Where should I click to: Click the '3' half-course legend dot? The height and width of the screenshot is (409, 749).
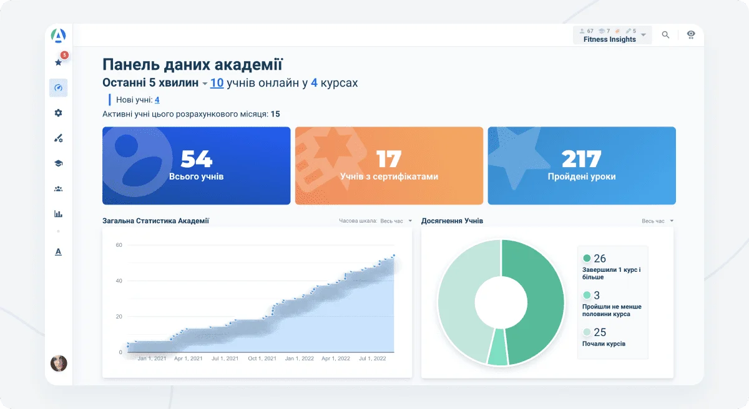tap(587, 296)
